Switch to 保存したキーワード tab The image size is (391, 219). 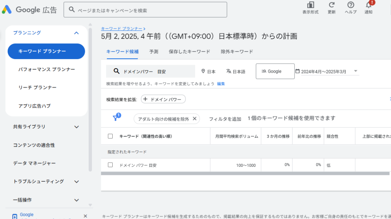click(x=189, y=52)
